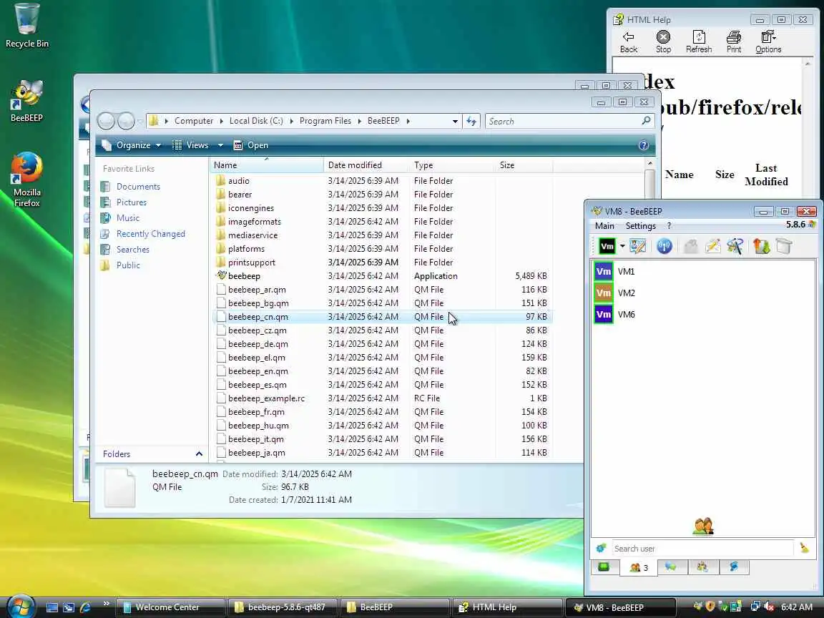Click the group tools icon in BeeBEEP toolbar

pos(735,246)
